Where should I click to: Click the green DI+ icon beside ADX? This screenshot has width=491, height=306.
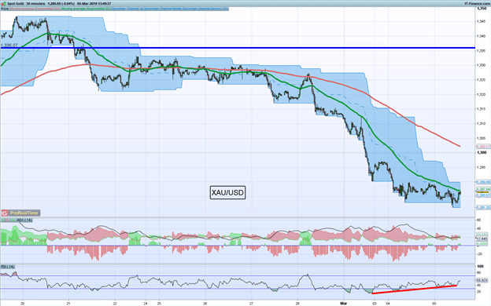[2, 220]
